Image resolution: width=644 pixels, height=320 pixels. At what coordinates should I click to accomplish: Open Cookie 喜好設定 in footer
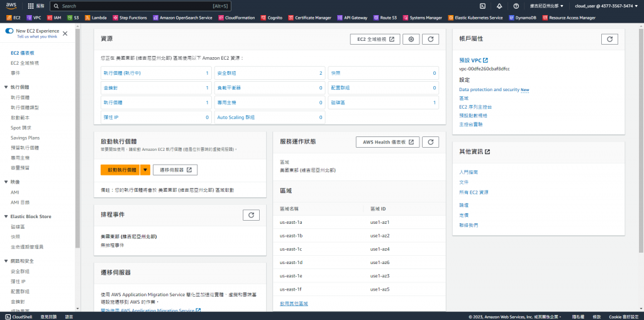click(x=624, y=317)
